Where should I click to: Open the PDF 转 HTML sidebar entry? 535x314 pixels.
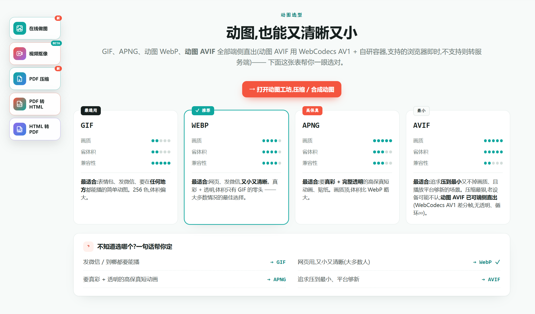point(35,104)
